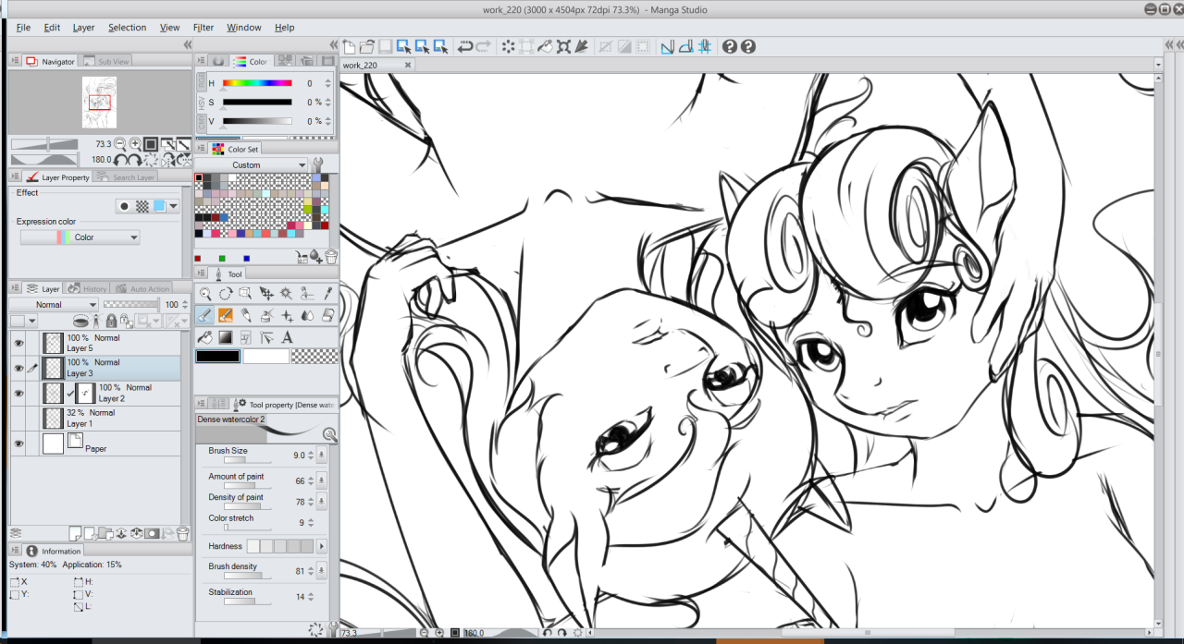Select the white sub color swatch
This screenshot has height=644, width=1184.
point(266,357)
